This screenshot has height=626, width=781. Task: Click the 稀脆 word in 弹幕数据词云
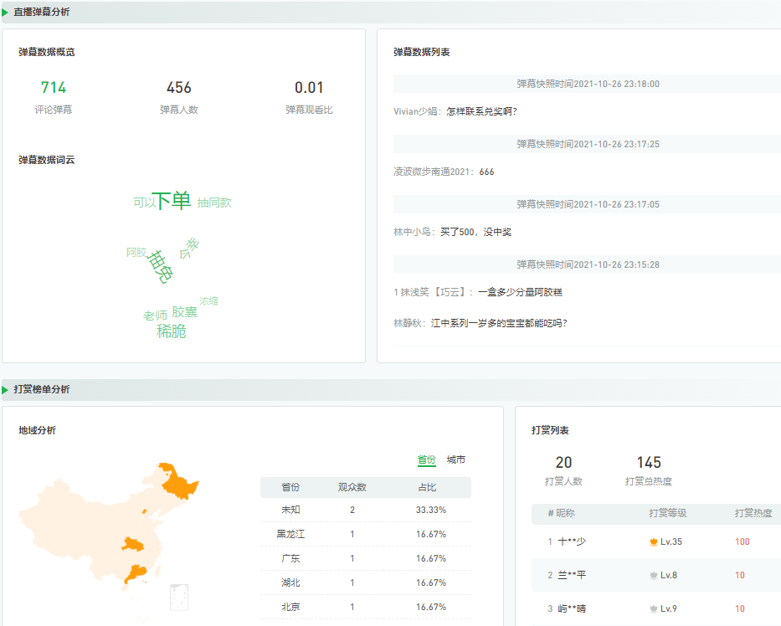click(173, 331)
